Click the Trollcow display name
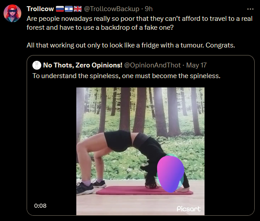Screen dimensions: 260x221 pos(40,9)
